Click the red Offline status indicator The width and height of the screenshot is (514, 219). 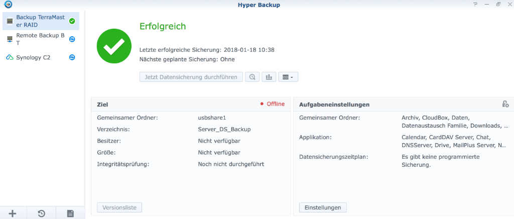[x=273, y=104]
